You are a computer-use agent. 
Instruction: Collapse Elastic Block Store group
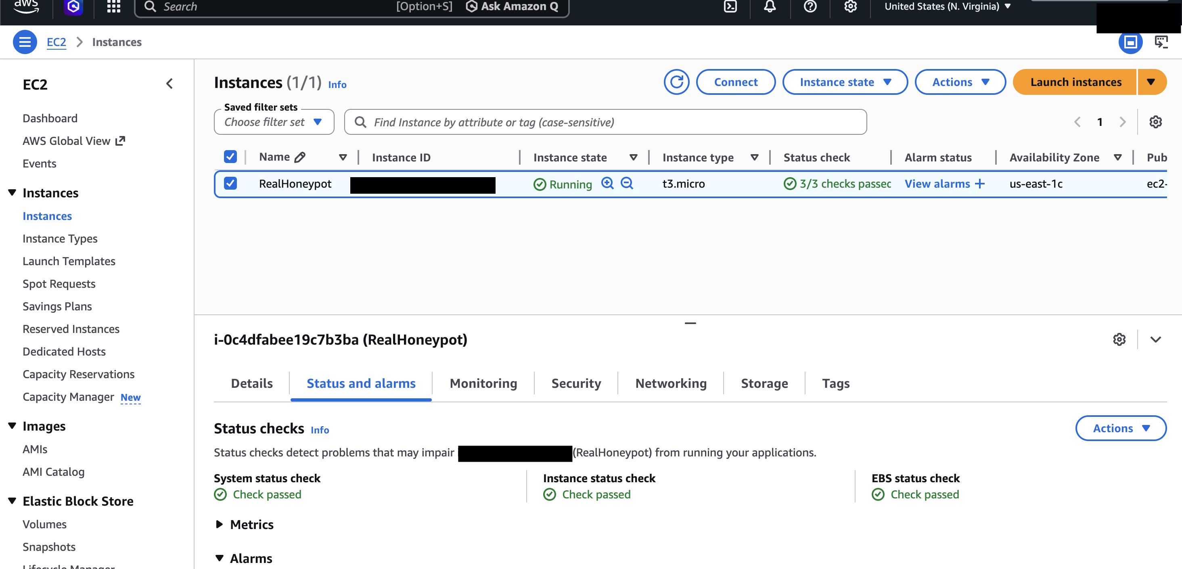point(13,501)
